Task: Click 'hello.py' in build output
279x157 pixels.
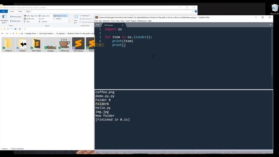Action: [103, 108]
